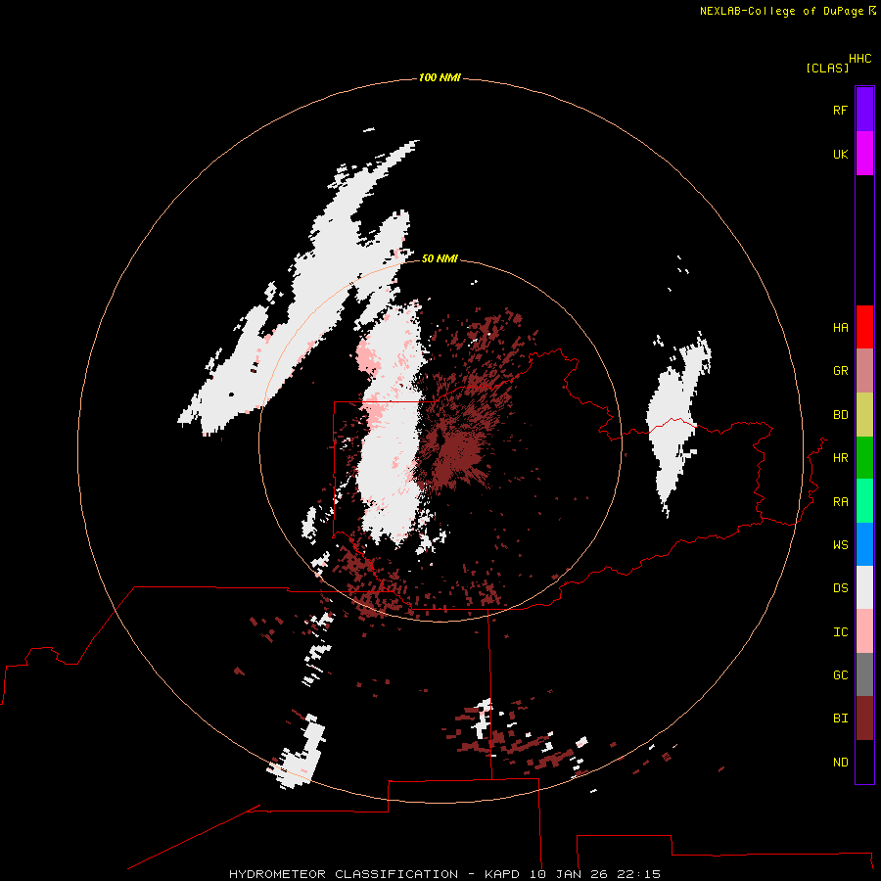This screenshot has height=881, width=881.
Task: Click the 50 NMI range ring label
Action: 440,258
